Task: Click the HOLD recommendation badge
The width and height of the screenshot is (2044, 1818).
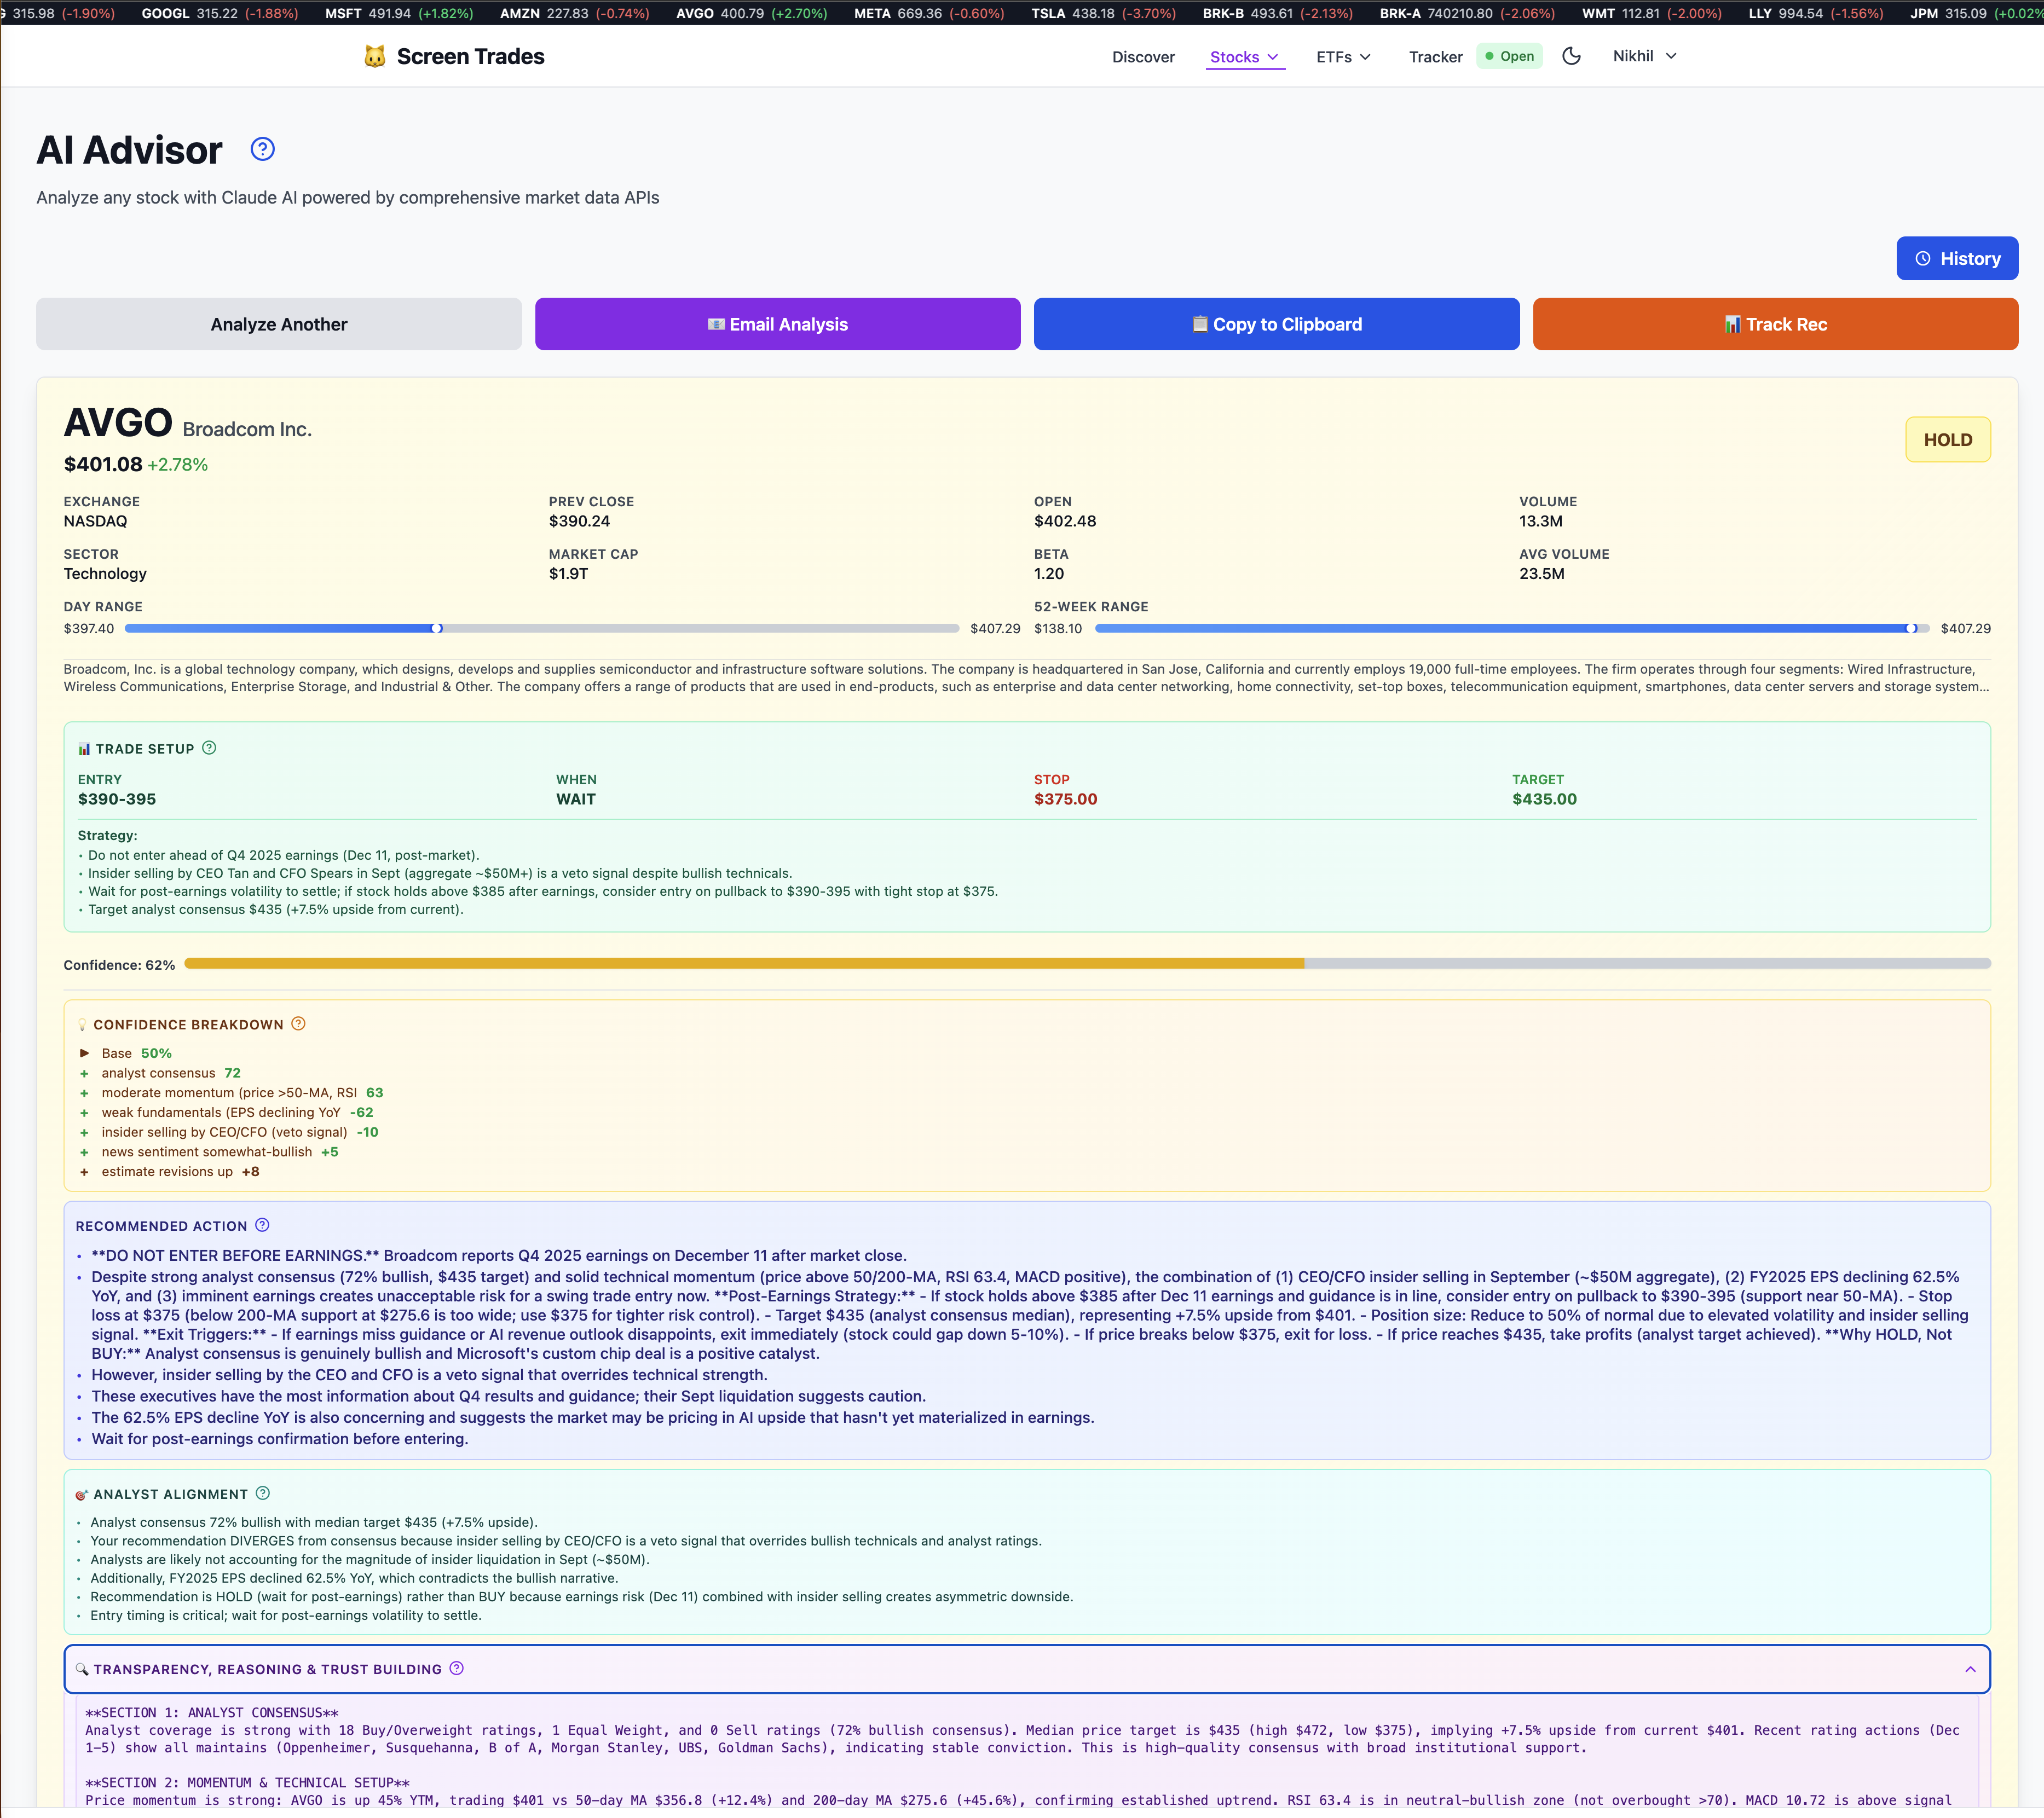Action: click(1948, 439)
